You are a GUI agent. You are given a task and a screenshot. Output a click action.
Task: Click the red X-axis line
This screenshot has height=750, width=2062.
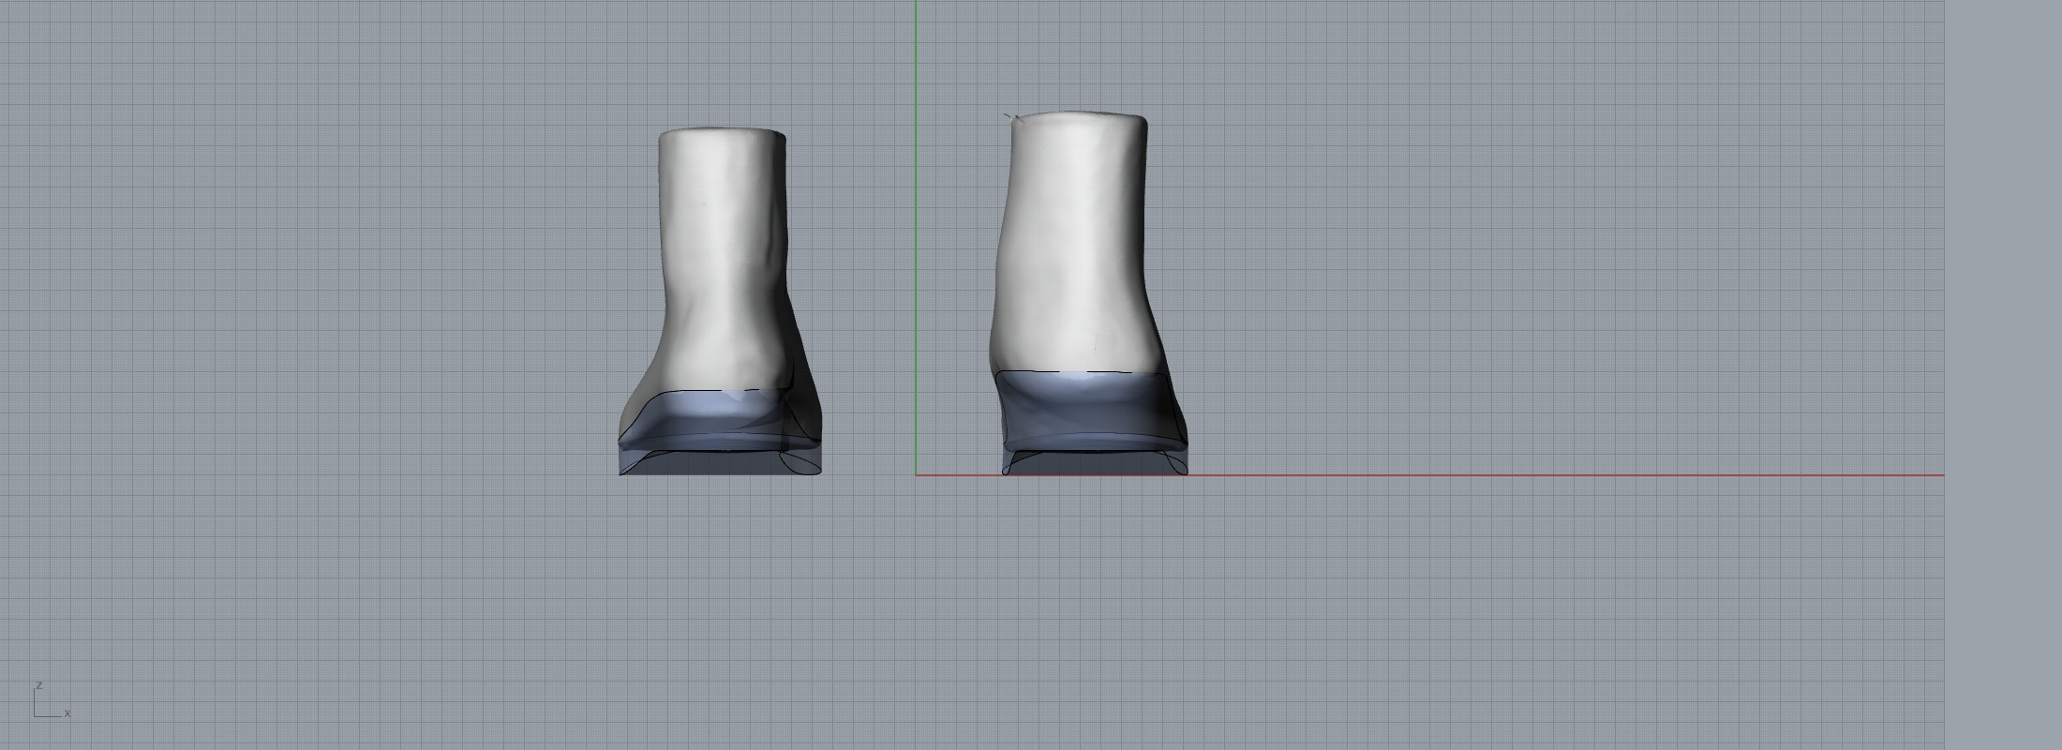pos(1500,475)
